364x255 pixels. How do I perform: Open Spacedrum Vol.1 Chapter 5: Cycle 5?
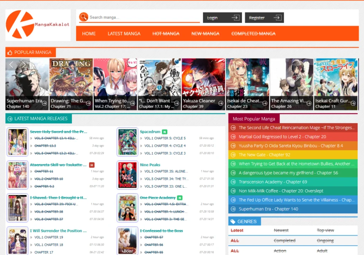[x=165, y=138]
